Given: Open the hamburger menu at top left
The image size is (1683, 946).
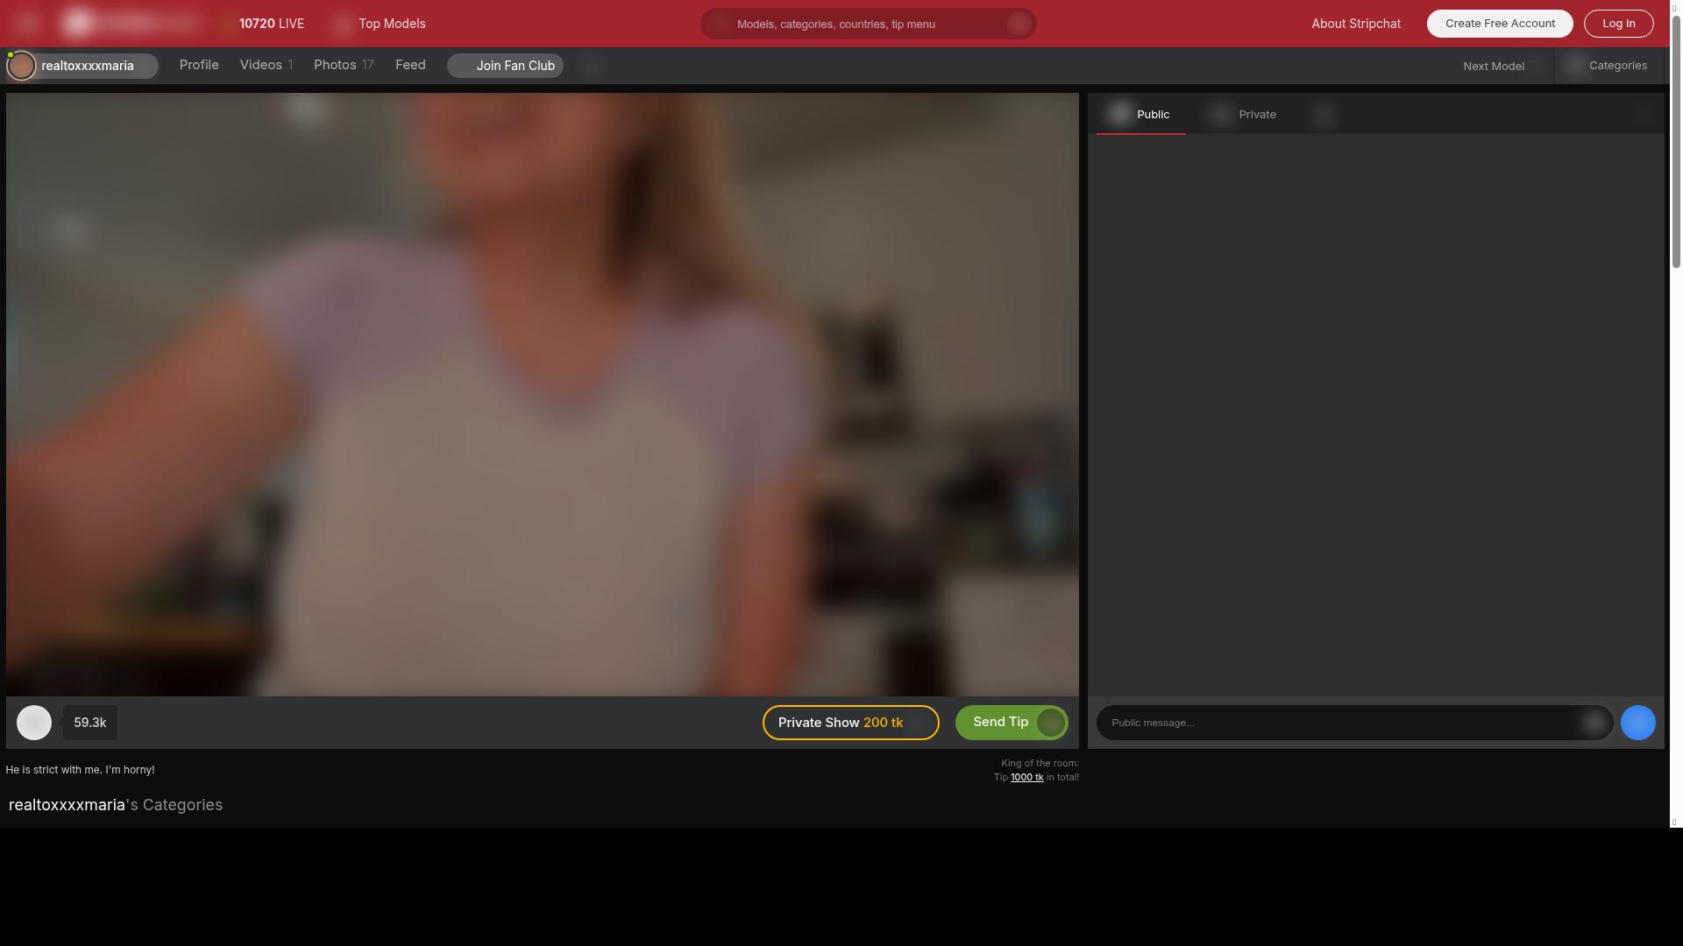Looking at the screenshot, I should click(x=27, y=24).
